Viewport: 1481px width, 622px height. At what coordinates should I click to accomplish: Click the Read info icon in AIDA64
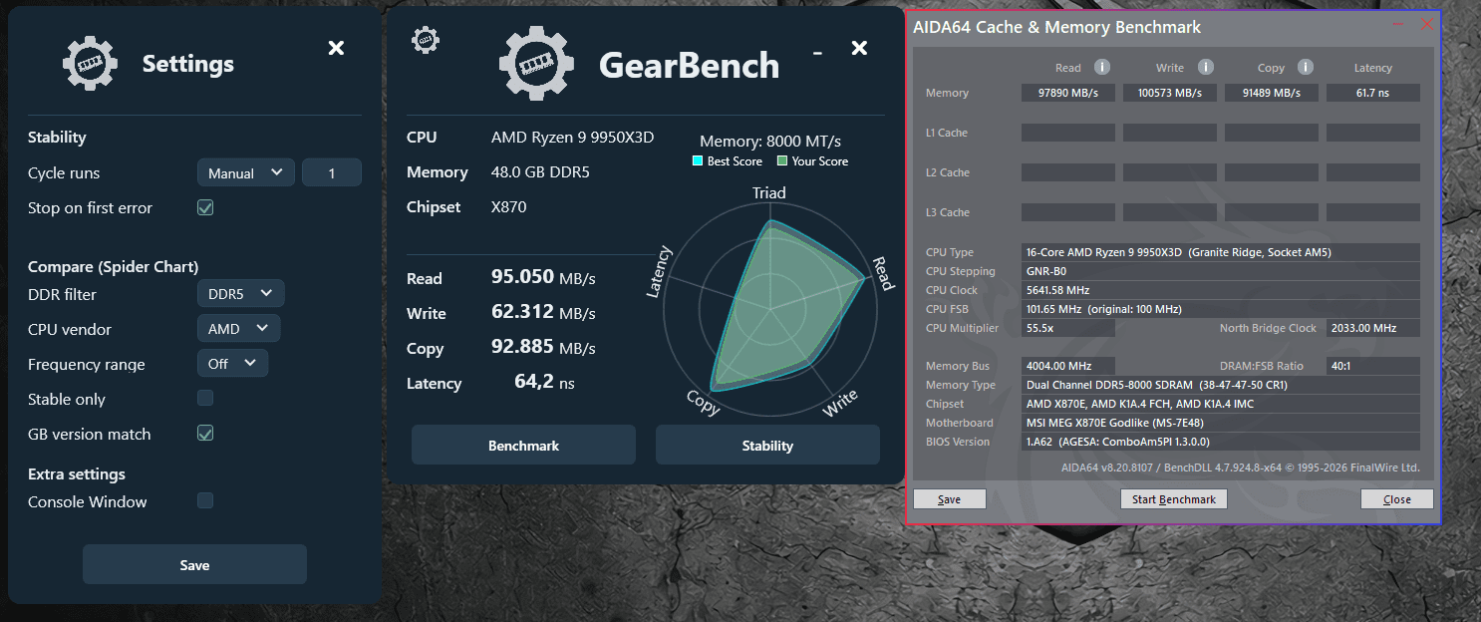(1102, 67)
